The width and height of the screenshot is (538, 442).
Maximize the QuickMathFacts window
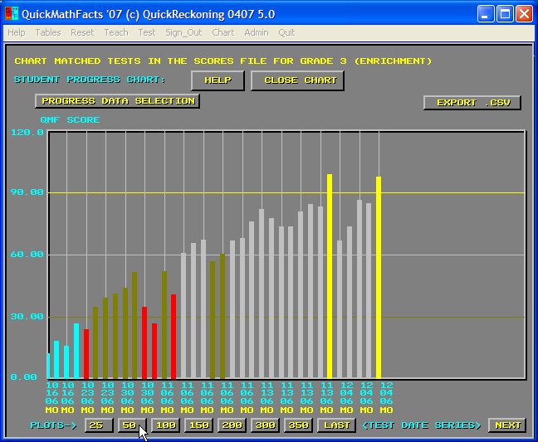tap(505, 14)
